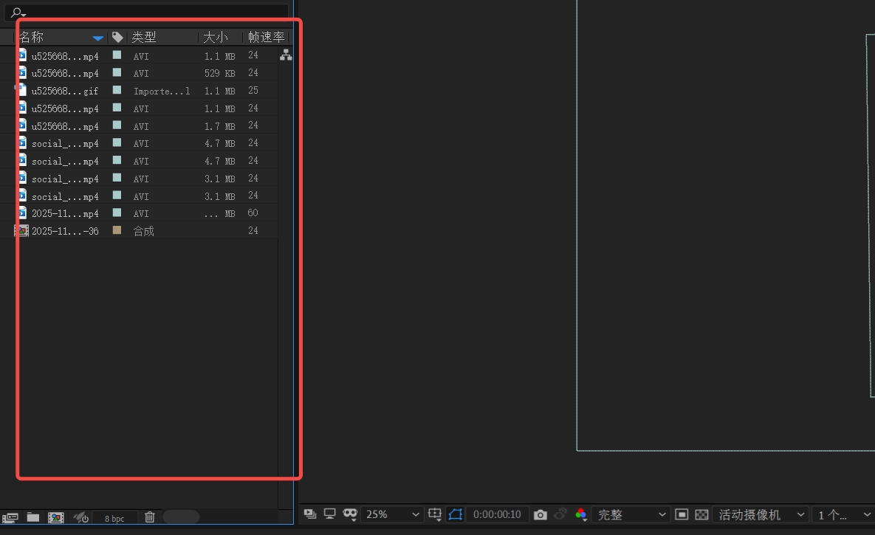Image resolution: width=875 pixels, height=535 pixels.
Task: Click the New Composition icon
Action: [x=55, y=517]
